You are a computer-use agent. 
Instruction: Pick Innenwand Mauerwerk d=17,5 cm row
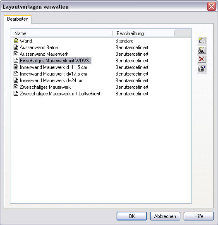[x=53, y=74]
